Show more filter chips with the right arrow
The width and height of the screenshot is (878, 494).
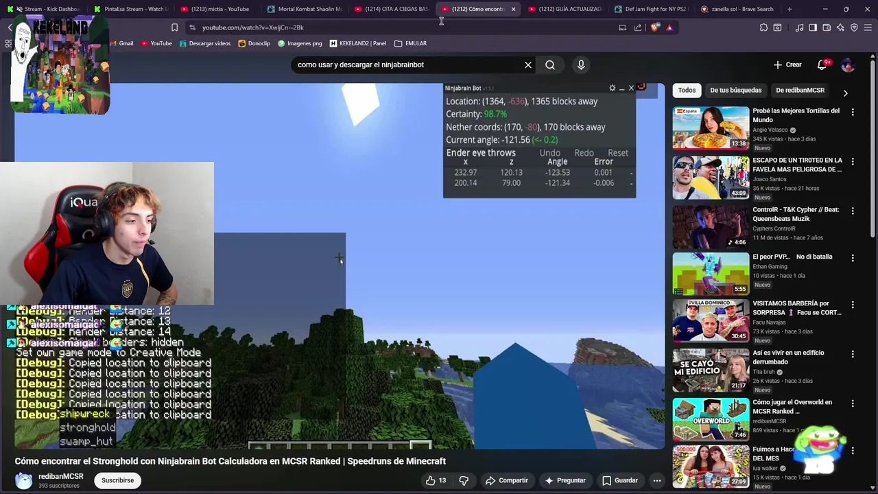click(x=845, y=93)
